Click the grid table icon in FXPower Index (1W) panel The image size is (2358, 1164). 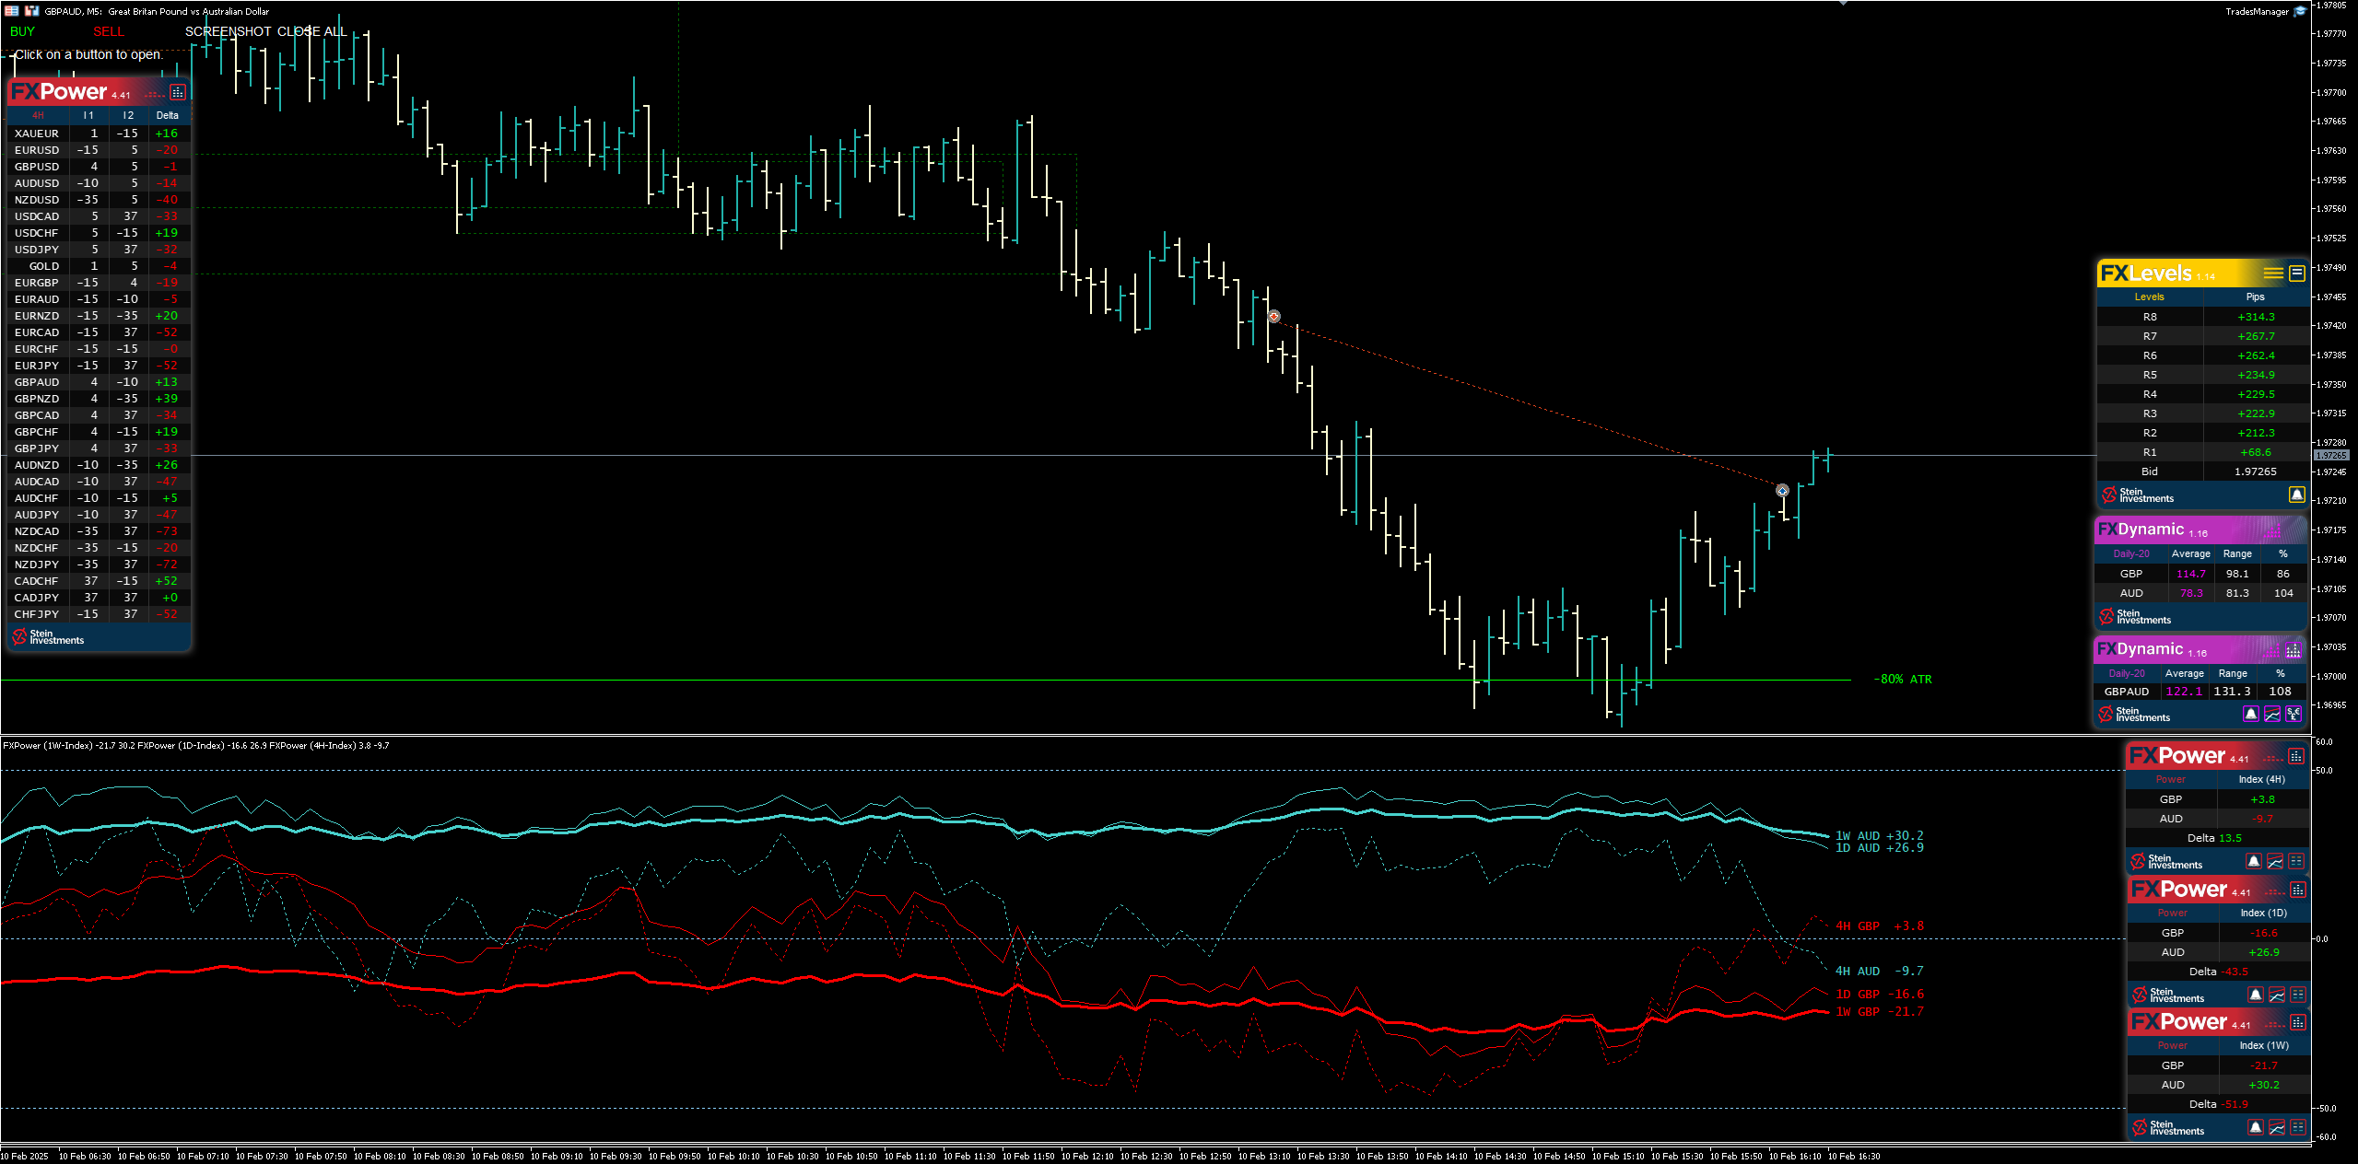click(x=2298, y=1127)
